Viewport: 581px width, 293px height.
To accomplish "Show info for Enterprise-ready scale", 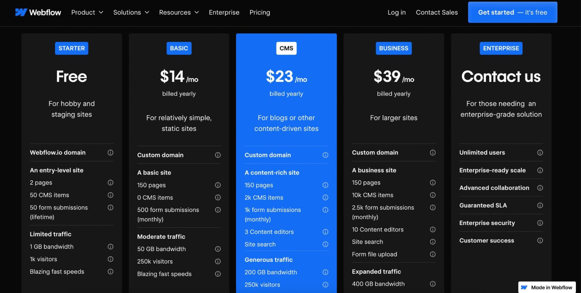I will point(540,170).
